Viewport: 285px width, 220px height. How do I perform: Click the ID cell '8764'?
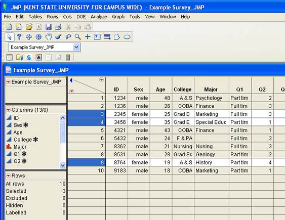117,162
